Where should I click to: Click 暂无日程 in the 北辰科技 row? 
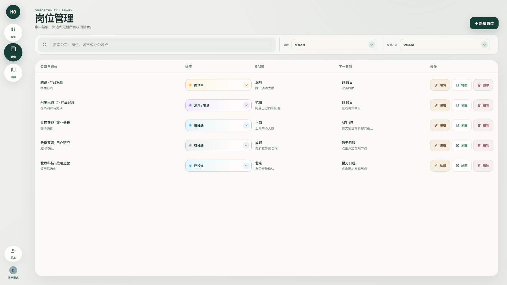[x=349, y=163]
